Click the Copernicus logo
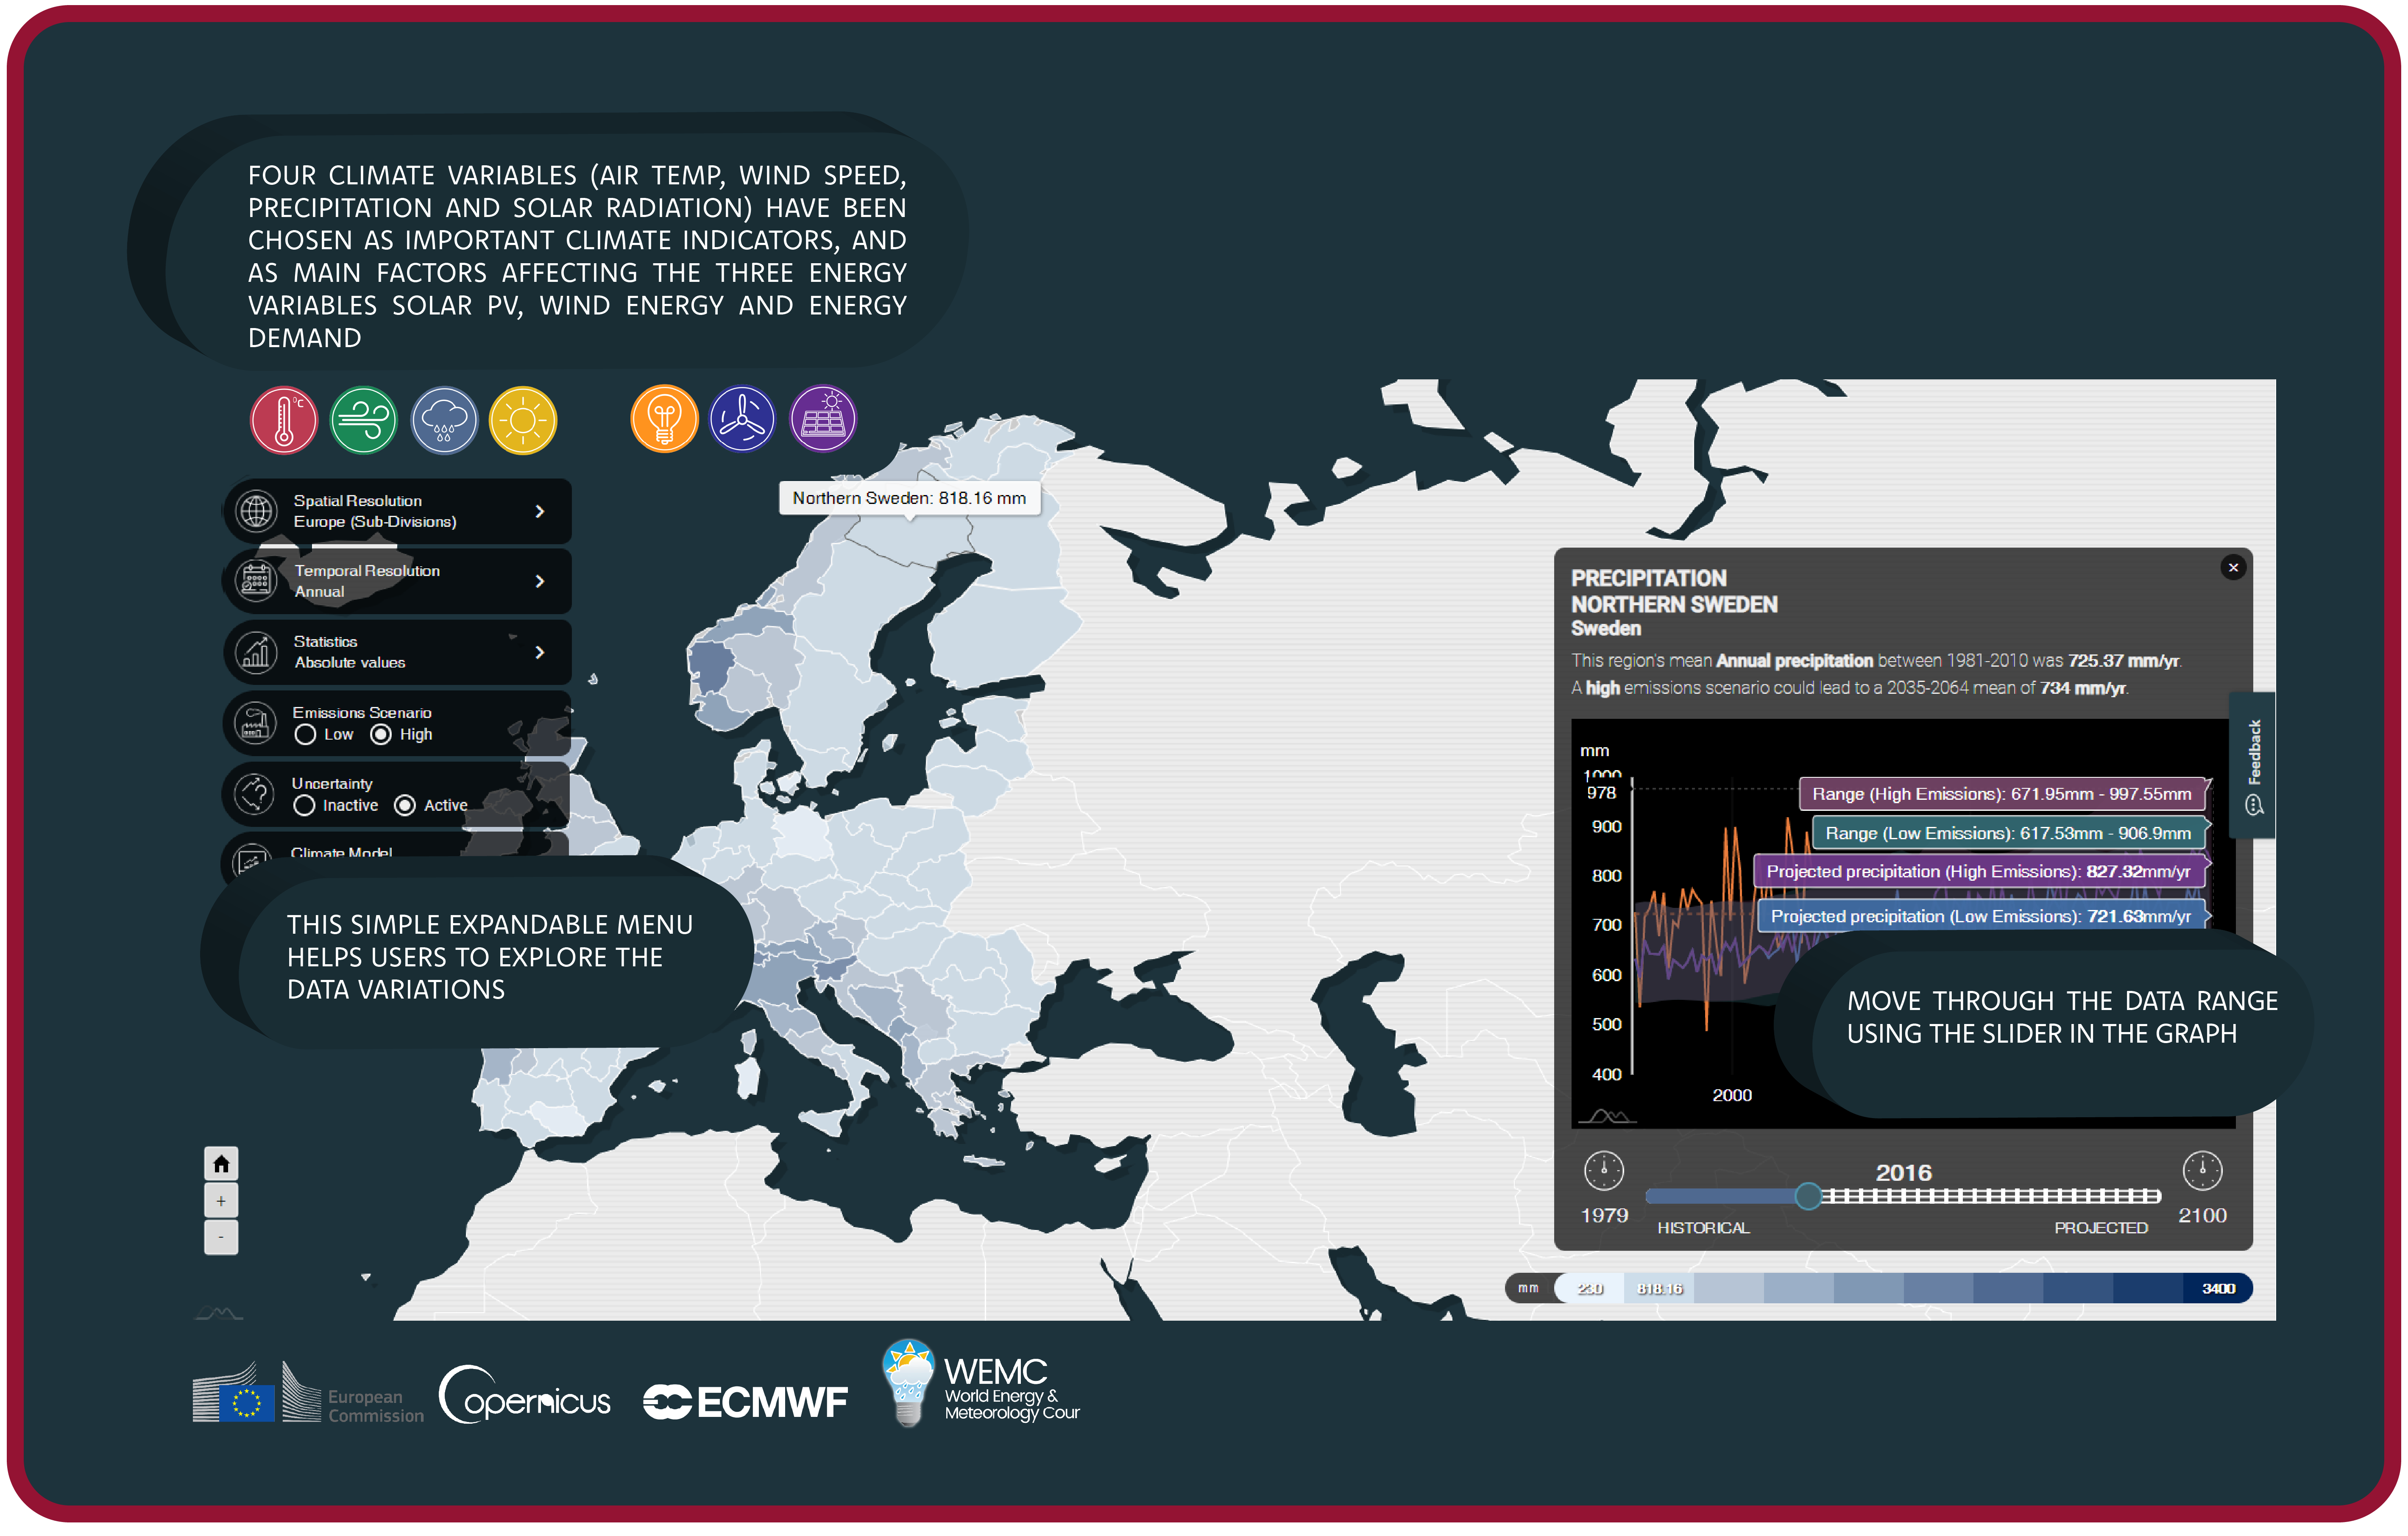Screen dimensions: 2408x1536 [524, 1395]
